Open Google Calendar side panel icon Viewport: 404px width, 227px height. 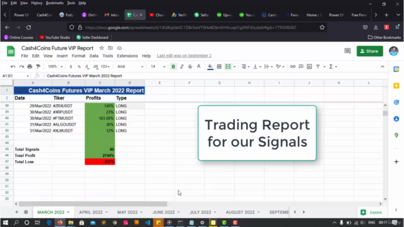(x=396, y=69)
